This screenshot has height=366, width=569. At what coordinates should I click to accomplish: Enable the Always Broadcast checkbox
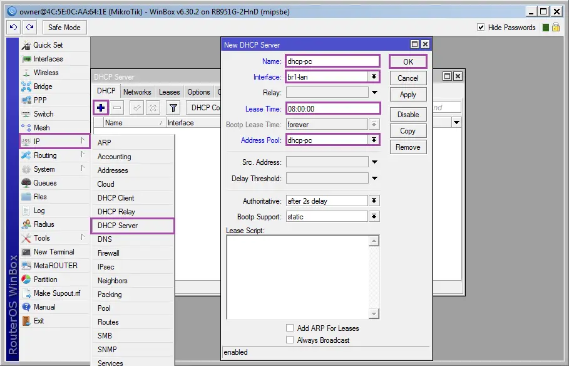click(x=290, y=340)
